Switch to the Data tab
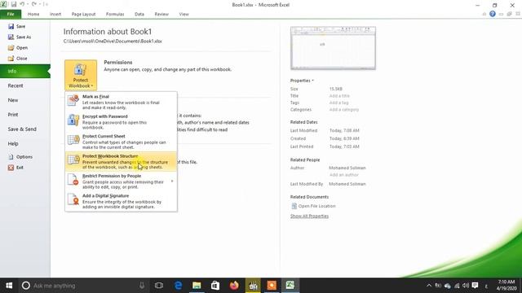522x293 pixels. coord(139,15)
